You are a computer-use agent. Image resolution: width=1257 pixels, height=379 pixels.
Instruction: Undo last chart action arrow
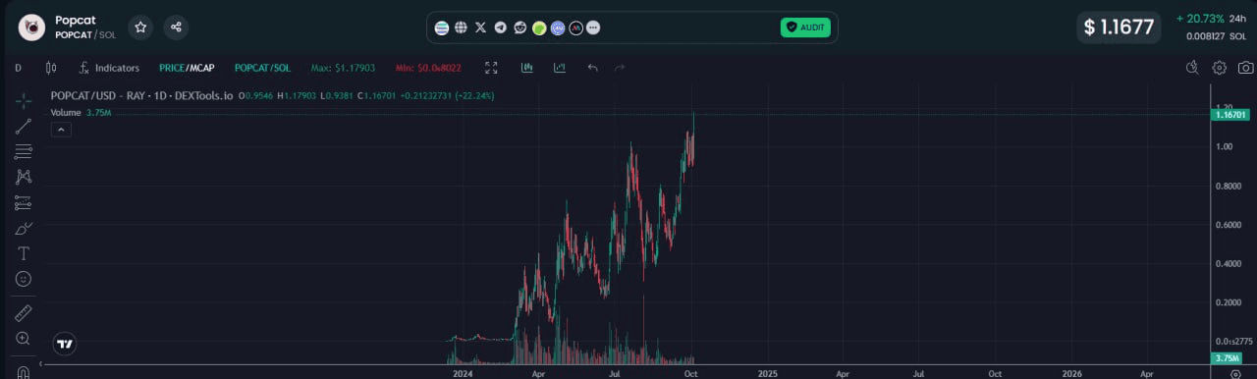(592, 68)
